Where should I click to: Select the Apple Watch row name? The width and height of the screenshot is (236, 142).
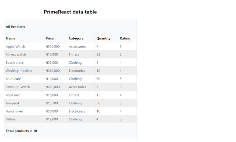[15, 47]
